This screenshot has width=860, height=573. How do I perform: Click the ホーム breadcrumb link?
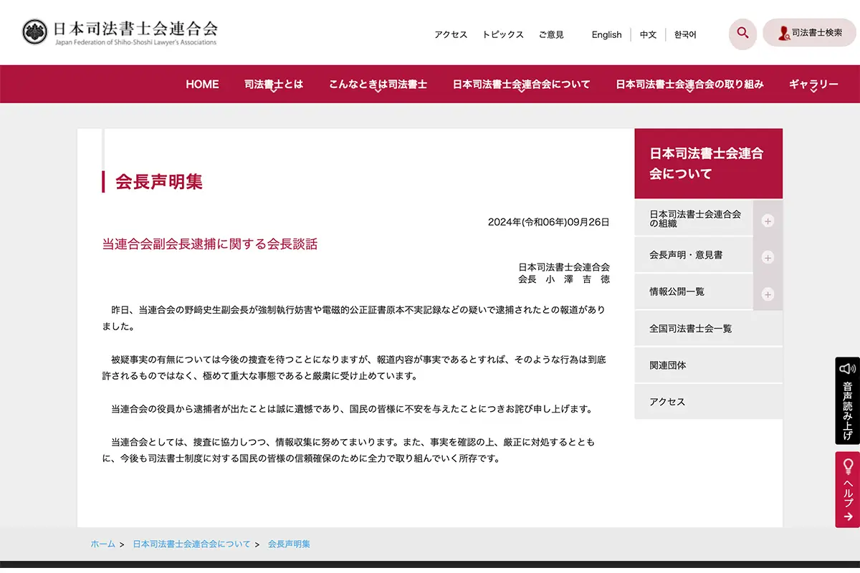[102, 544]
